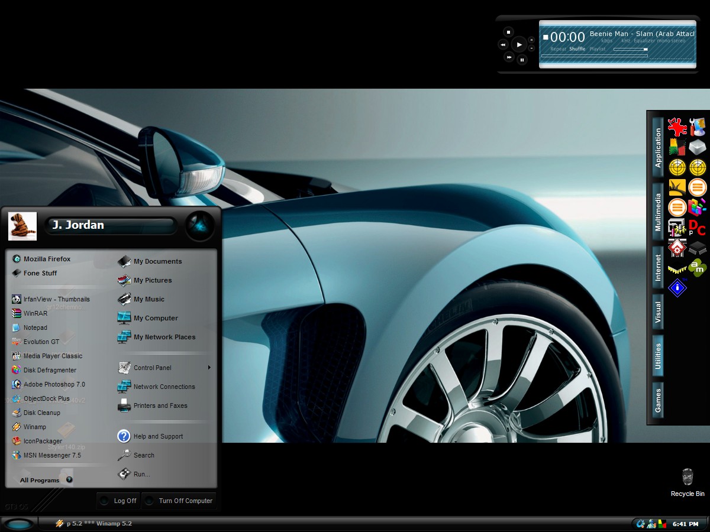Switch to the Games dock tab

pyautogui.click(x=657, y=400)
